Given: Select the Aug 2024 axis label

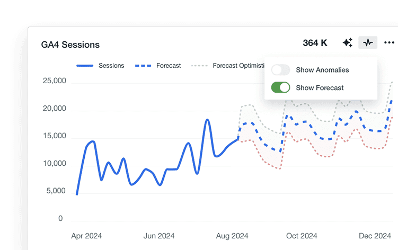Looking at the screenshot, I should (x=232, y=236).
